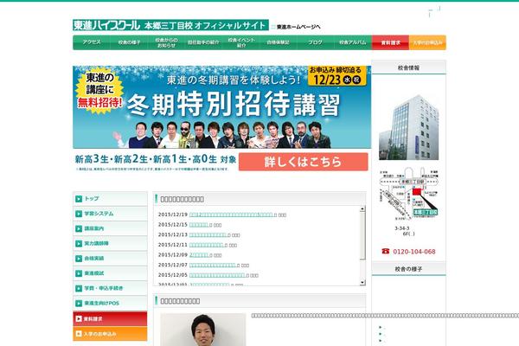Image resolution: width=519 pixels, height=346 pixels.
Task: Open 東進生向けPOS in the left sidebar
Action: (101, 304)
